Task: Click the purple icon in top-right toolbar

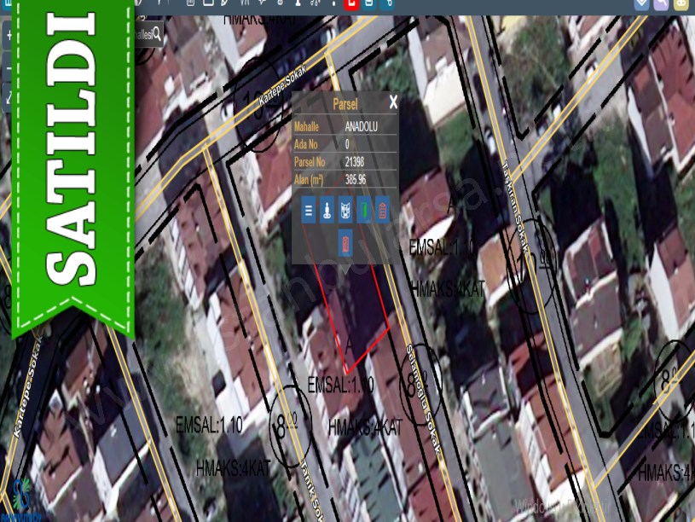Action: [662, 3]
